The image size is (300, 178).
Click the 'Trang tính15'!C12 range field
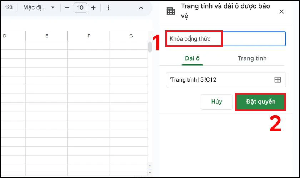click(220, 79)
